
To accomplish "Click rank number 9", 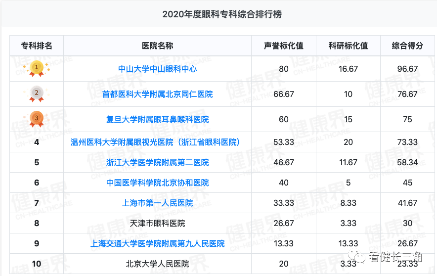I will [x=37, y=243].
